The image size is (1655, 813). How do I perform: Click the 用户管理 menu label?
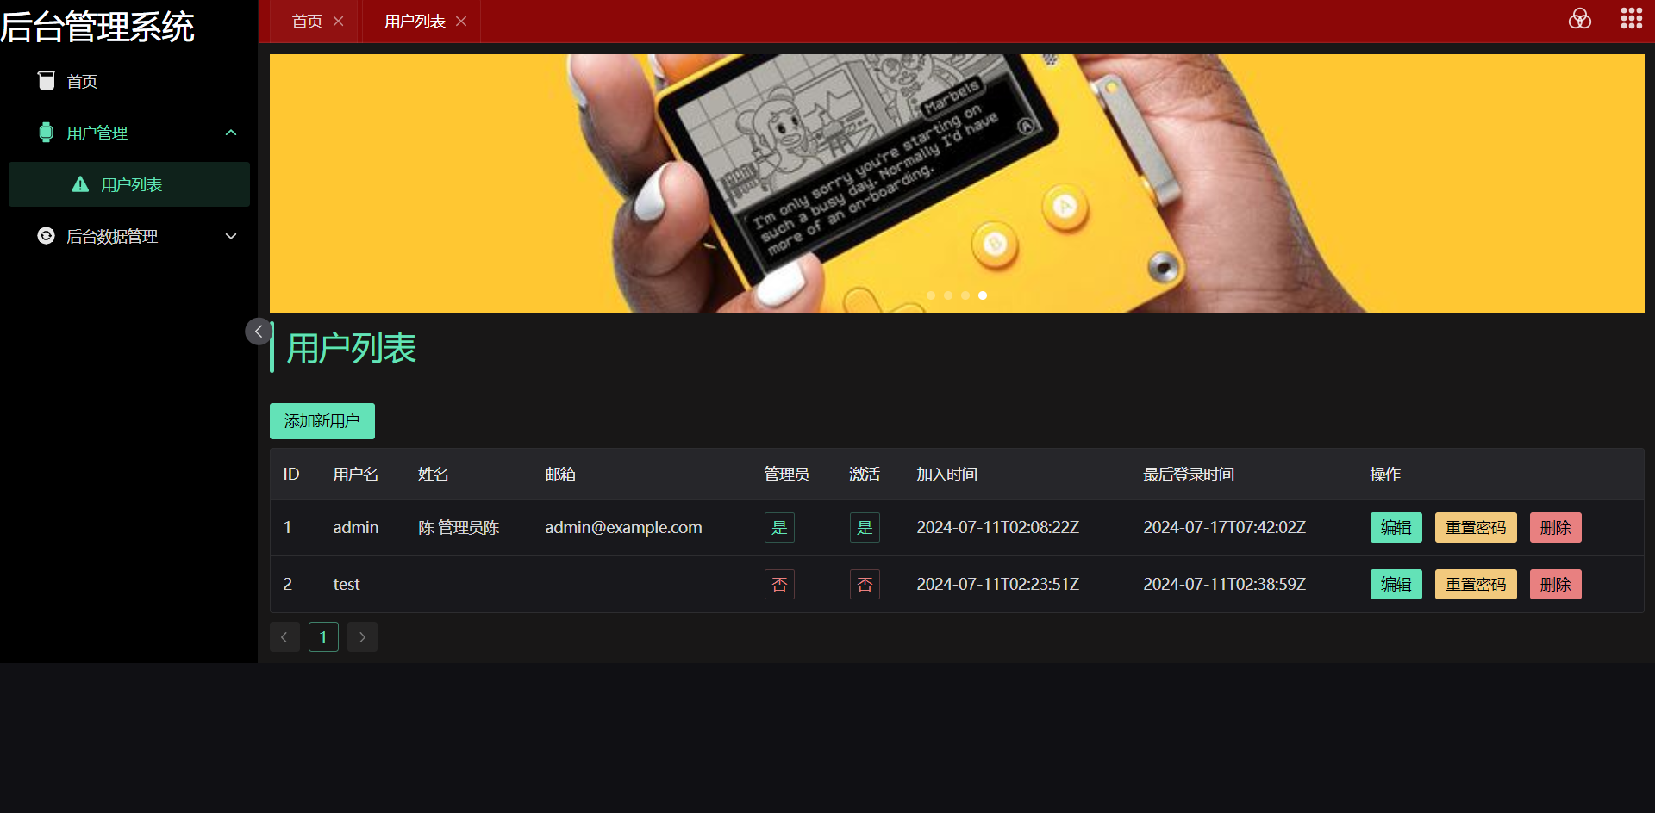[97, 133]
